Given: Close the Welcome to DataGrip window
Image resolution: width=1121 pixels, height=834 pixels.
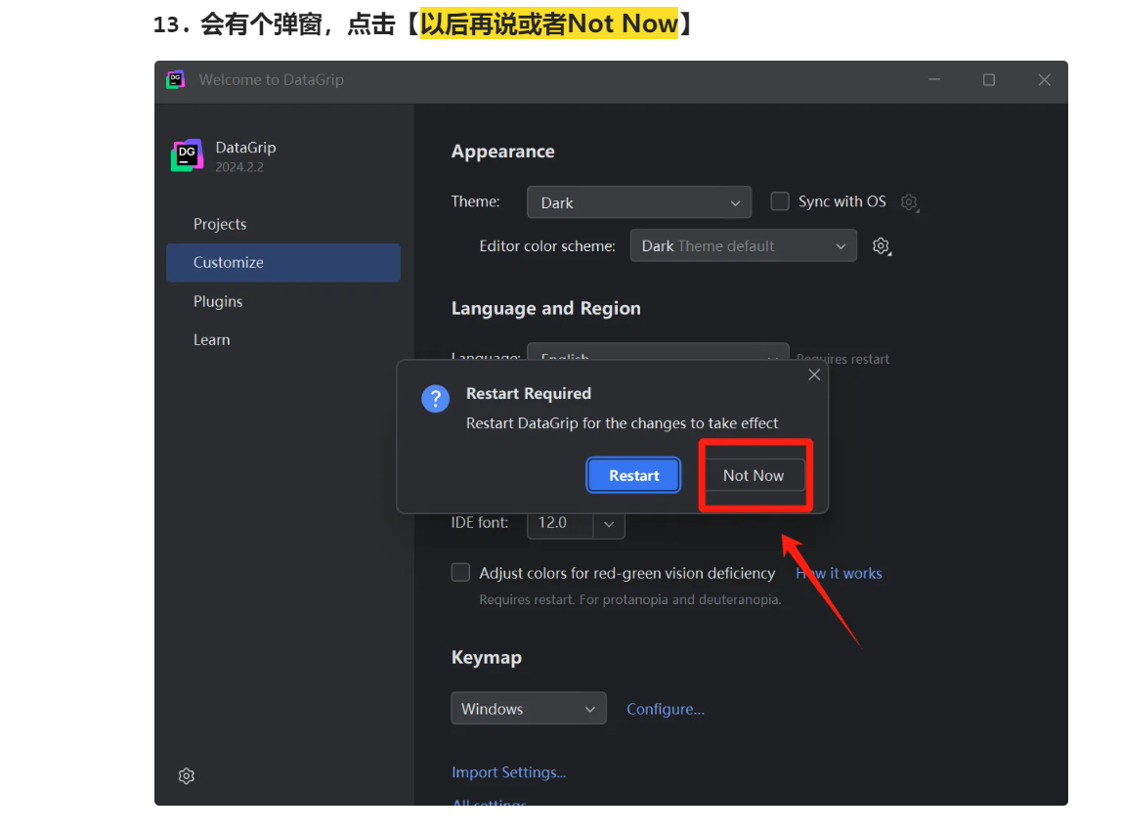Looking at the screenshot, I should pos(1045,79).
